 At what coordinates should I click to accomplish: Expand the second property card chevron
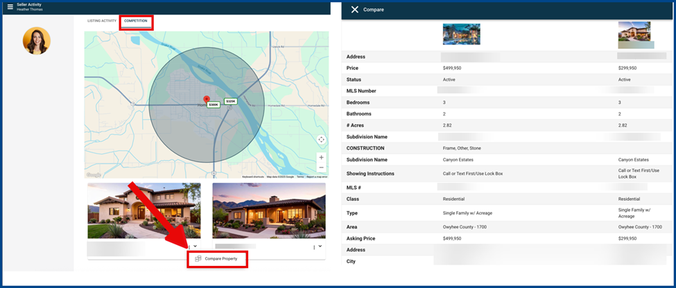320,246
